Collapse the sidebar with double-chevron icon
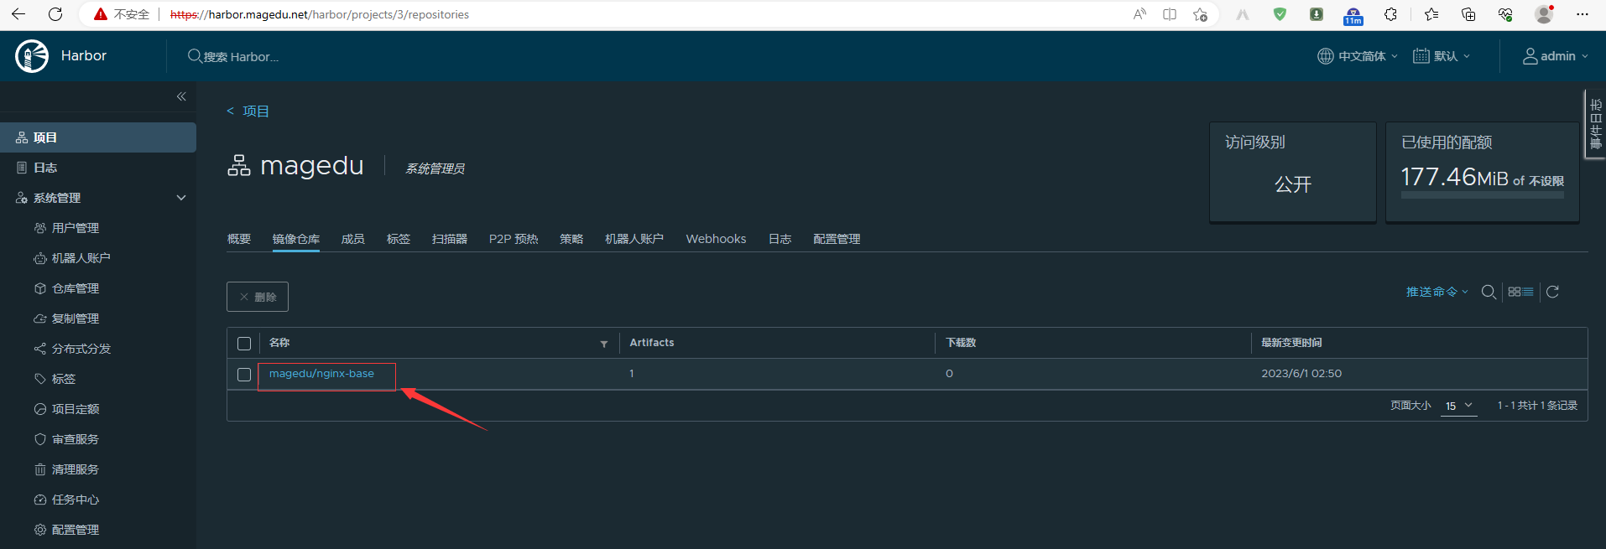Screen dimensions: 1606x549 181,96
